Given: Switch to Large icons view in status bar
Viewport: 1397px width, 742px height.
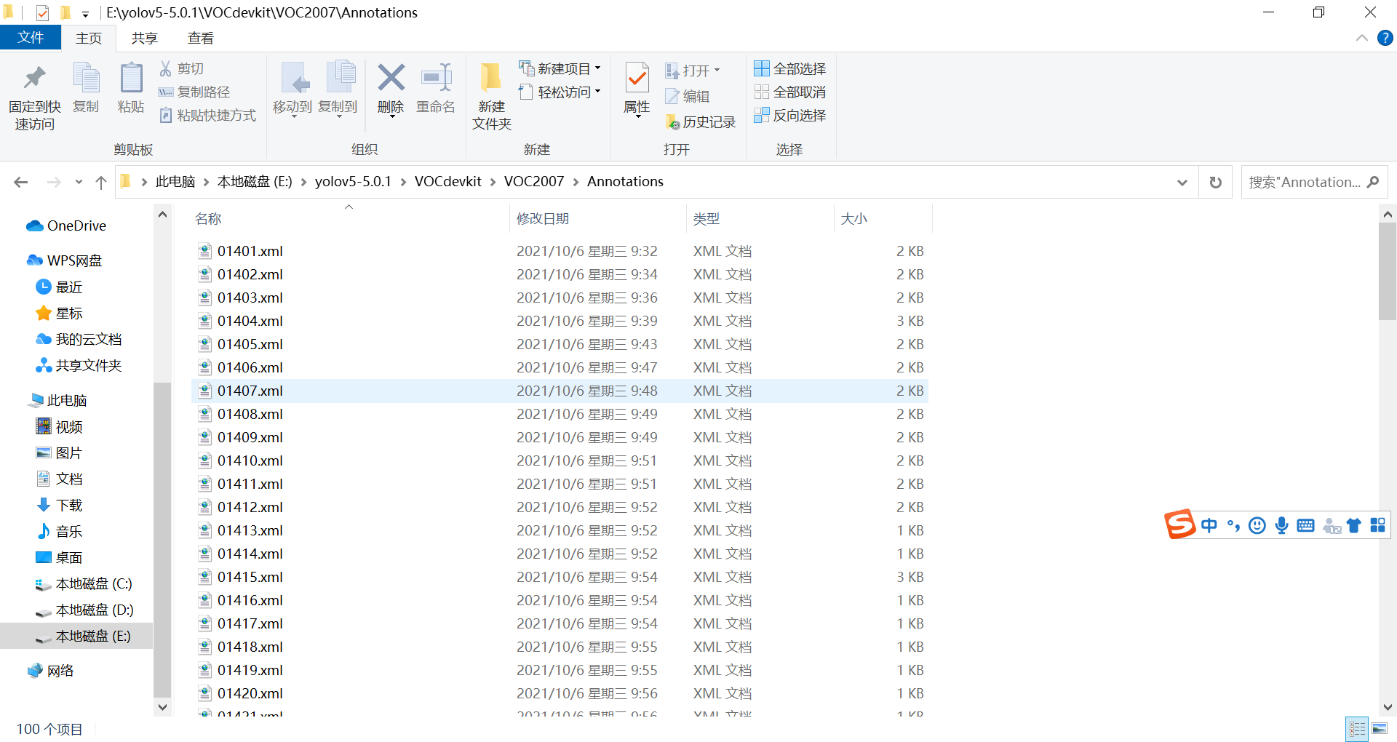Looking at the screenshot, I should coord(1380,728).
